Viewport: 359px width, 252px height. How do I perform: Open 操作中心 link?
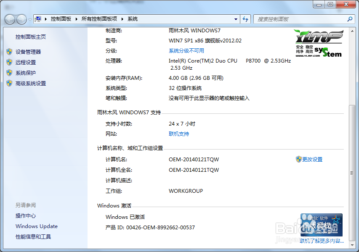(26, 216)
